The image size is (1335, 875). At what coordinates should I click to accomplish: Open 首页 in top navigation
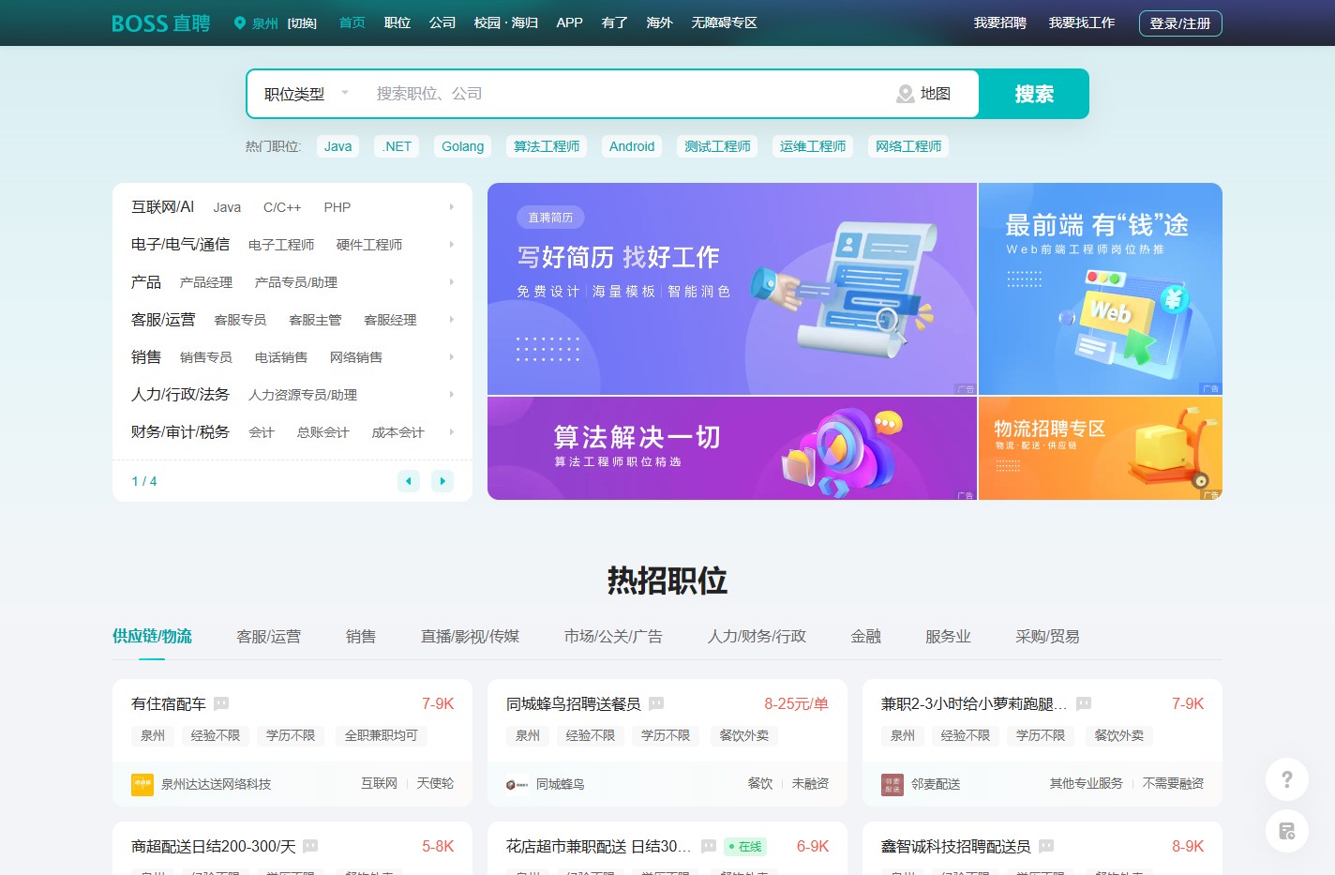[x=352, y=23]
